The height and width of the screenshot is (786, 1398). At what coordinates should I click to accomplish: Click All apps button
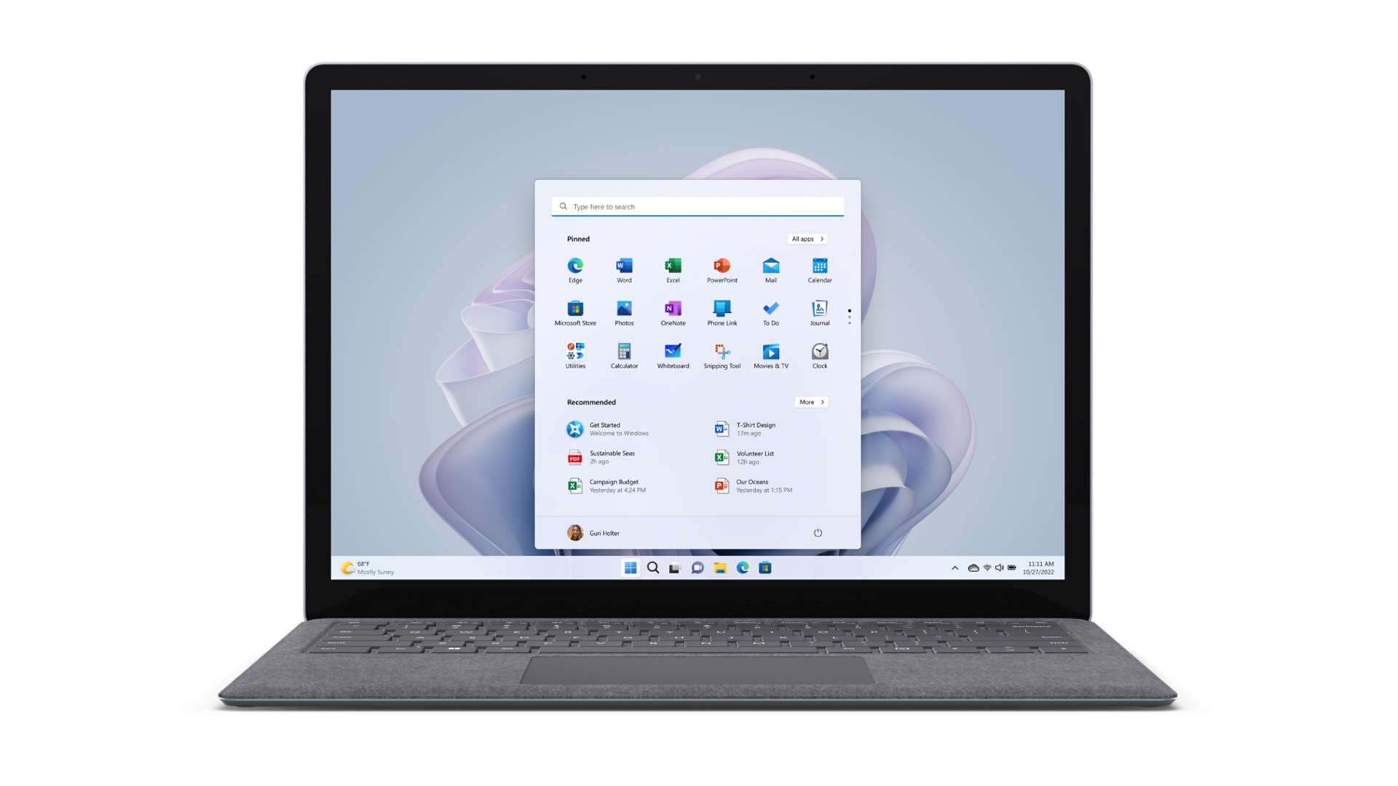[x=807, y=238]
